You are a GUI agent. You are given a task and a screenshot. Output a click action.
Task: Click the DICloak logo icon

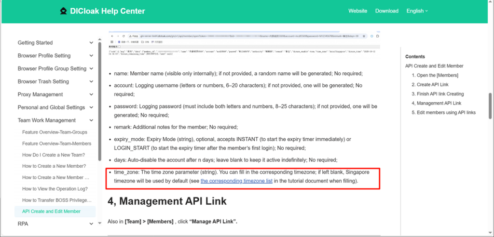[63, 11]
